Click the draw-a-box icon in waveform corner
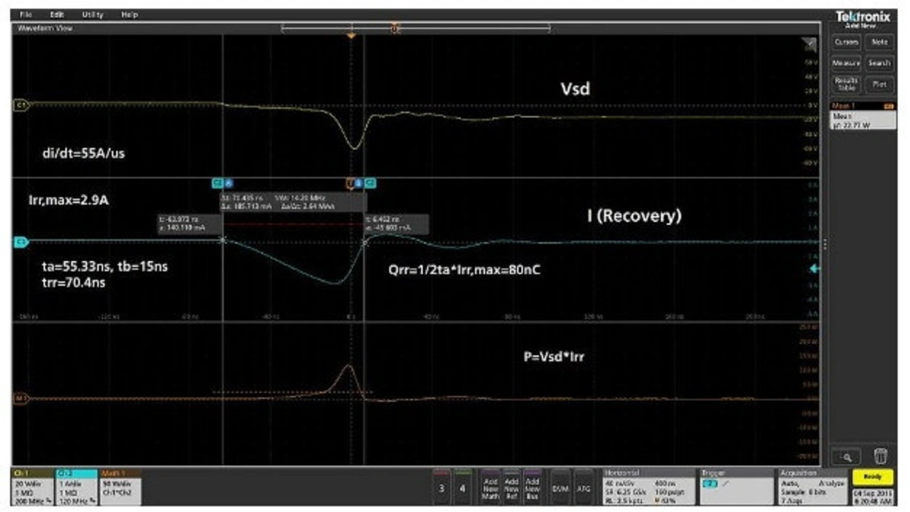Screen dimensions: 910x512 [x=810, y=45]
